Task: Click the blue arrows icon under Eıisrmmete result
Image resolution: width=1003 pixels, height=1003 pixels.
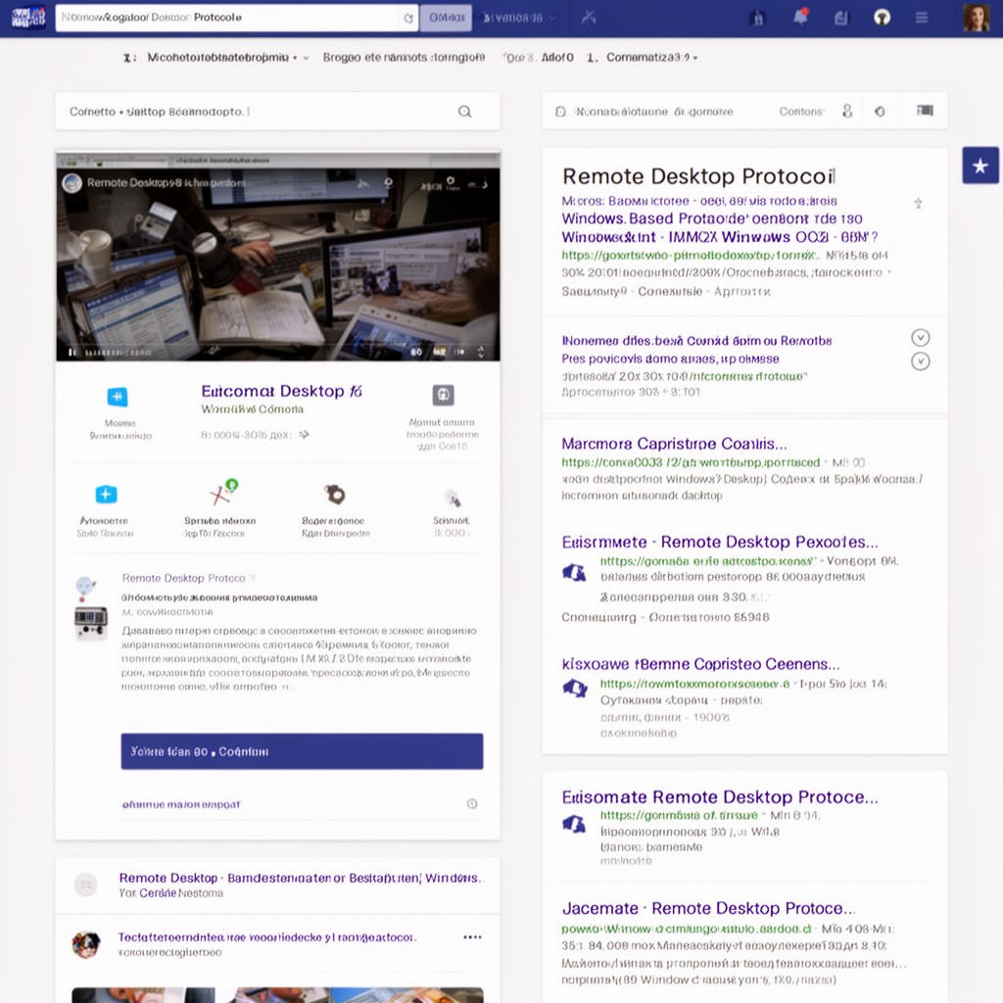Action: point(574,572)
